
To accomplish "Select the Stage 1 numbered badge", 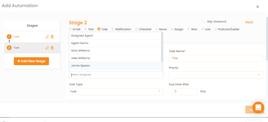I will [9, 37].
